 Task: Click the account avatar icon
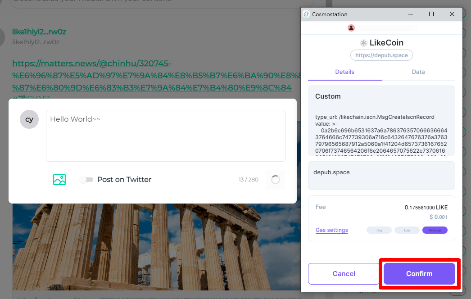(351, 28)
